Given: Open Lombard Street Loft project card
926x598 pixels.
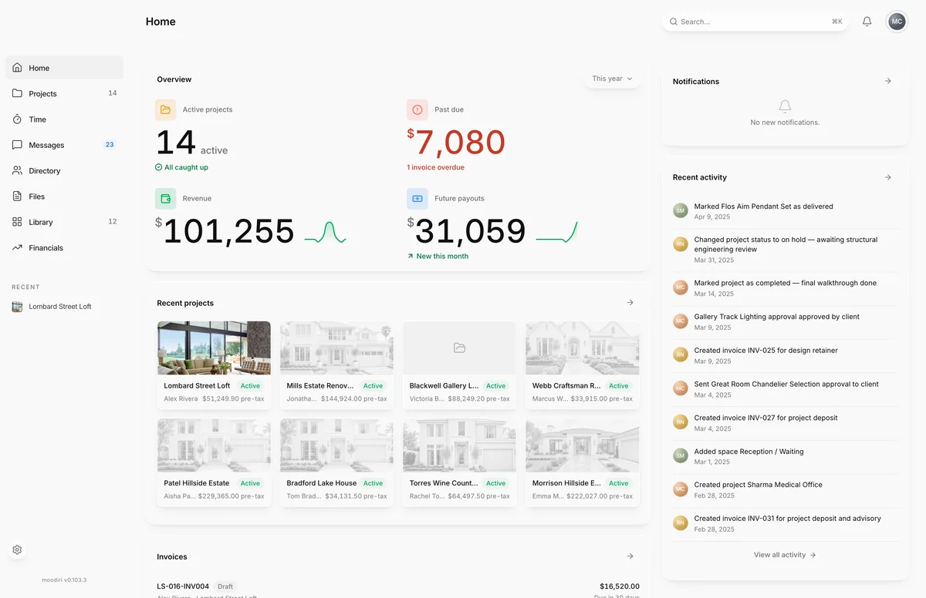Looking at the screenshot, I should pos(214,365).
